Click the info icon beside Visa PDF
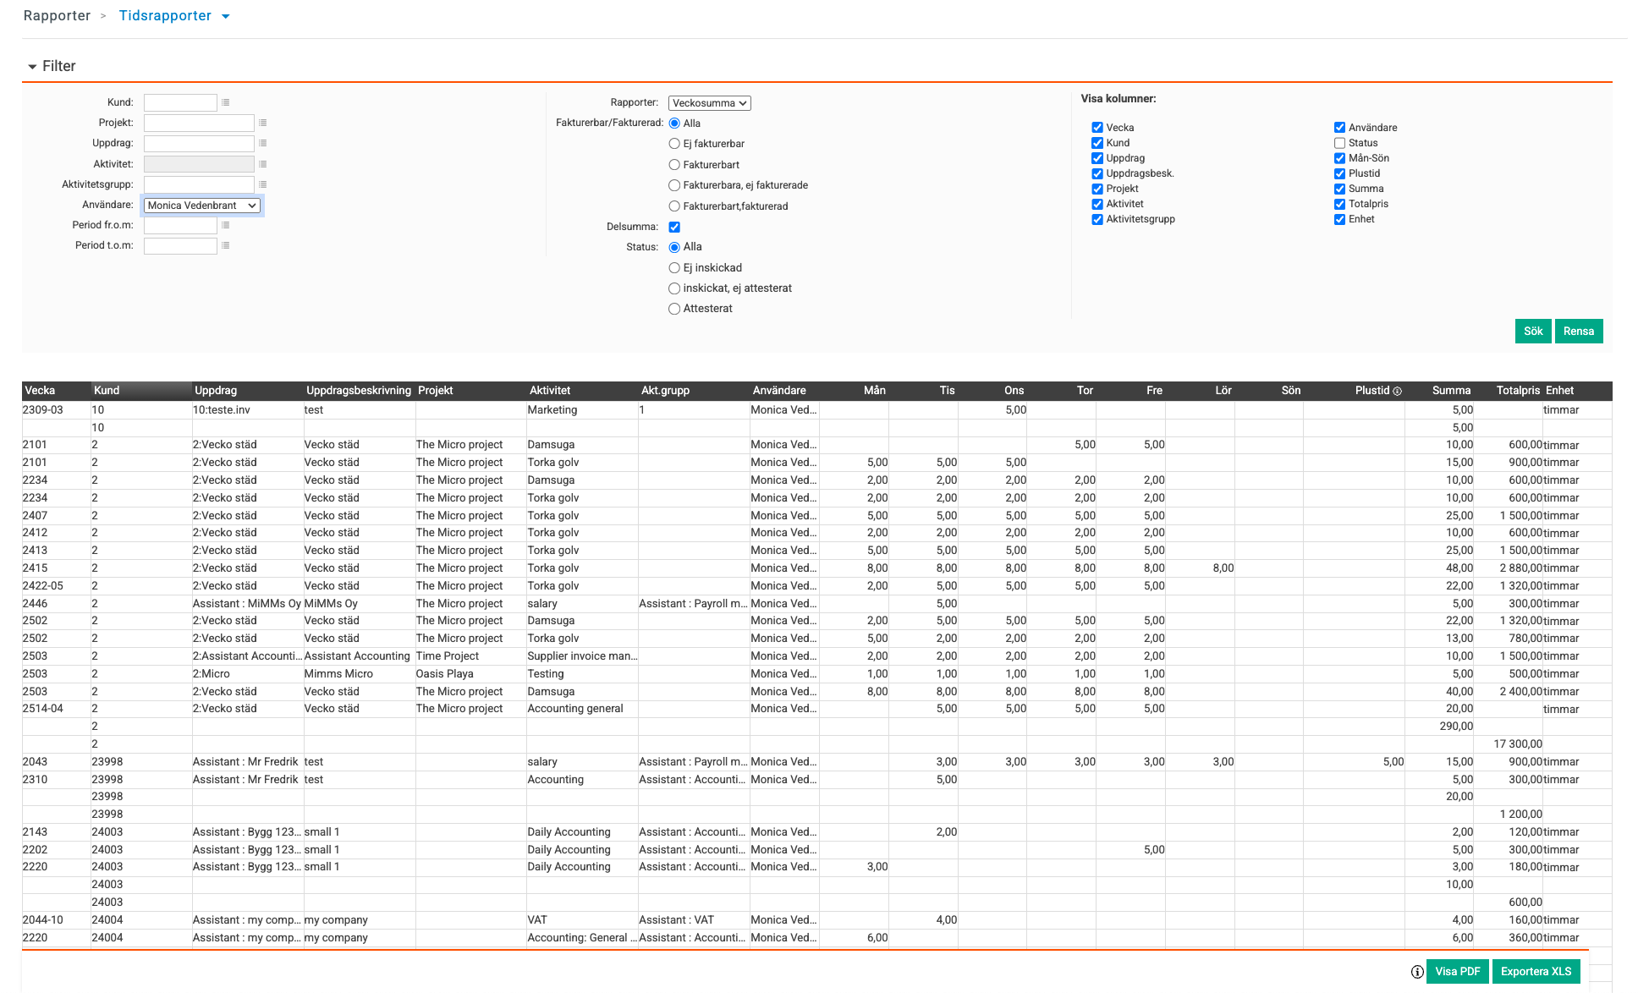 coord(1417,972)
